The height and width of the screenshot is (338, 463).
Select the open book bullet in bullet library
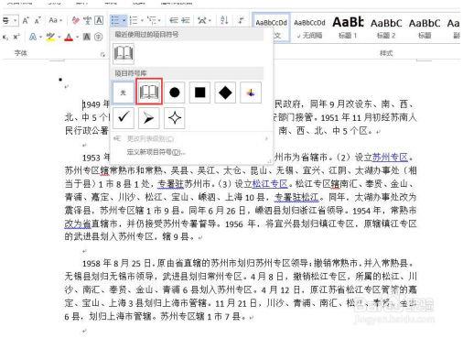tap(149, 92)
